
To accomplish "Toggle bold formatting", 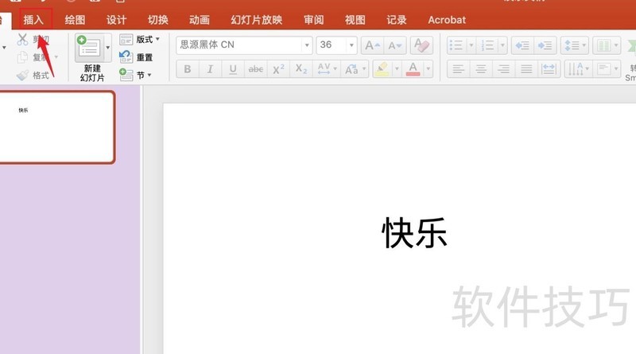I will (188, 69).
